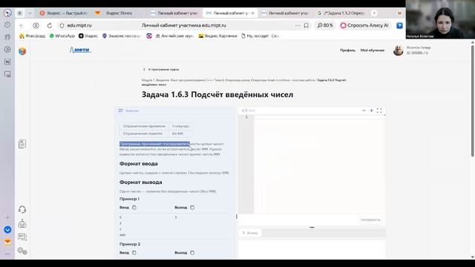This screenshot has width=475, height=267.
Task: Increase editor font with plus icon
Action: click(x=371, y=111)
